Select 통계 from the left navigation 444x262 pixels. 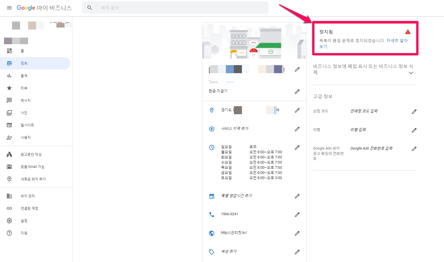(24, 76)
